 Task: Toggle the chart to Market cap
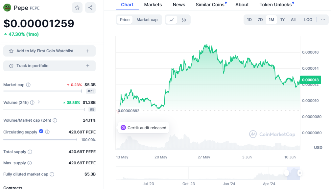[147, 20]
